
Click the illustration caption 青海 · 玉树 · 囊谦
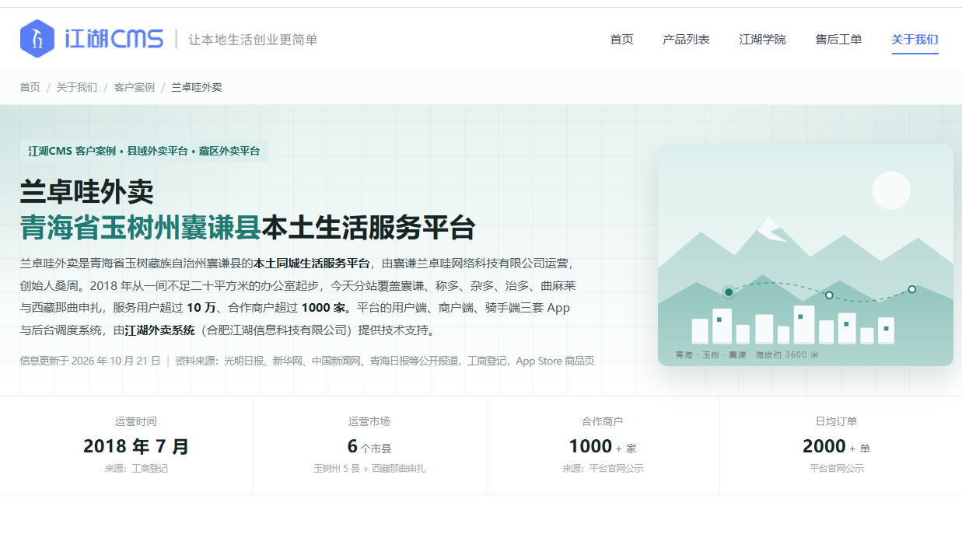[711, 354]
